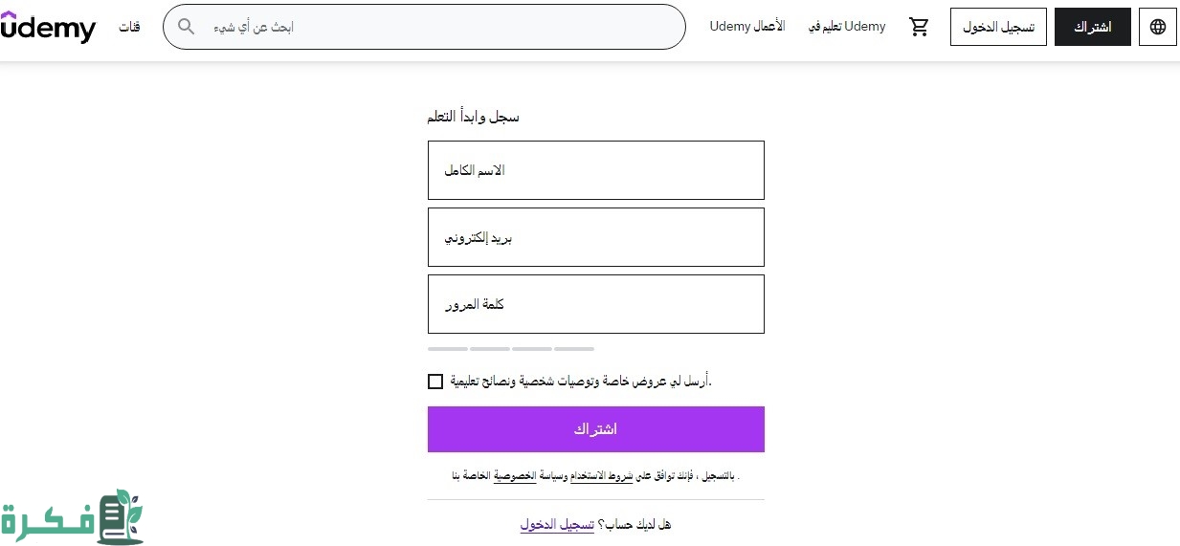Click the password strength indicator bar
This screenshot has width=1180, height=546.
[511, 349]
